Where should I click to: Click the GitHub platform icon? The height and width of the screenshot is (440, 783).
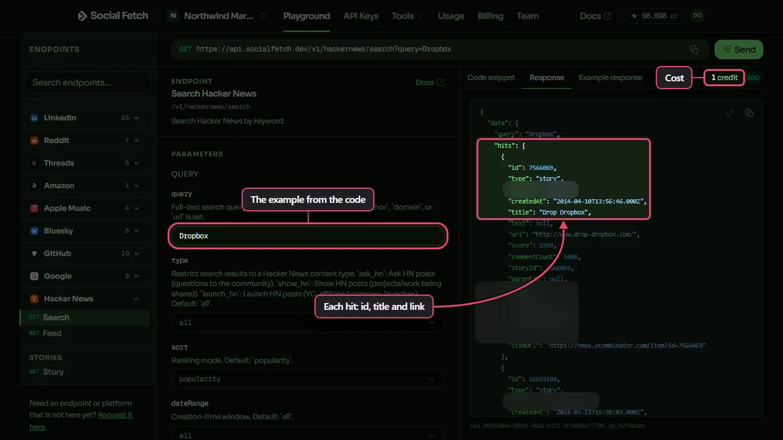point(34,254)
